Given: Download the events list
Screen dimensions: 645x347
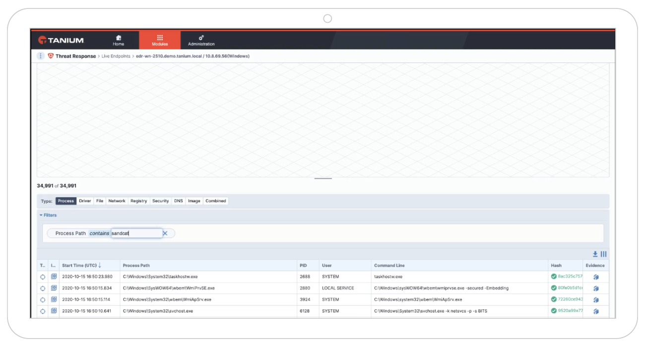Looking at the screenshot, I should tap(595, 254).
